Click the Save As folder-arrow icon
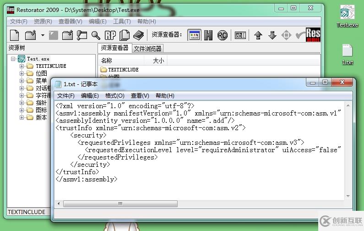 pyautogui.click(x=68, y=35)
